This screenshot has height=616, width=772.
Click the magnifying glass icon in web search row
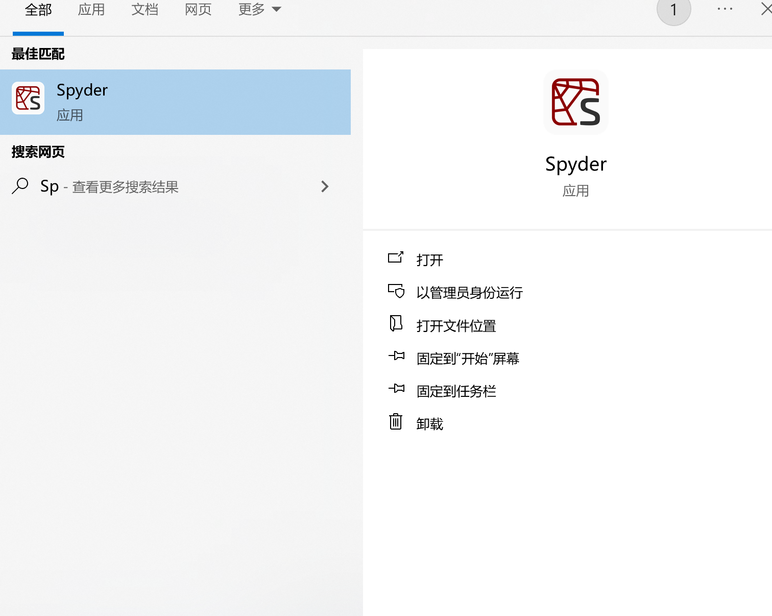(x=20, y=186)
